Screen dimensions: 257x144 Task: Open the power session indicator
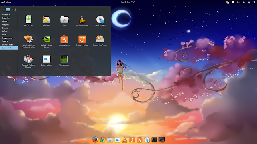click(x=254, y=2)
